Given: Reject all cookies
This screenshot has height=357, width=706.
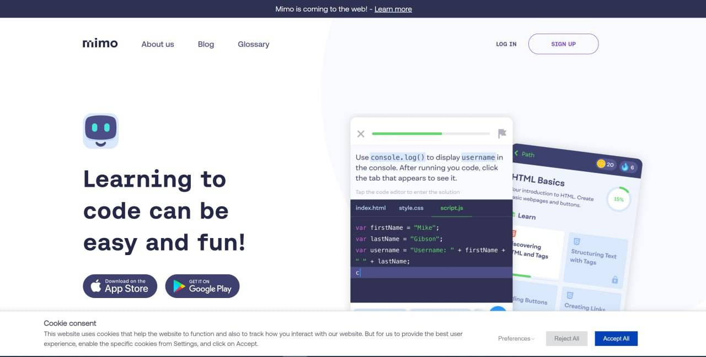Looking at the screenshot, I should [x=567, y=338].
